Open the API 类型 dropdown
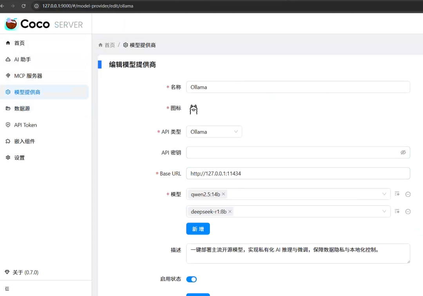The height and width of the screenshot is (296, 423). coord(214,132)
